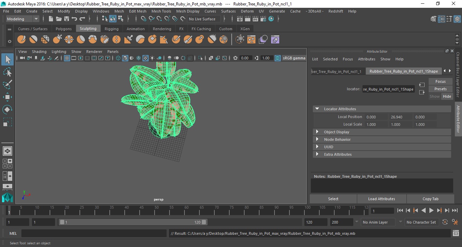Open the Deform menu
Screen dimensions: 462x247
[247, 11]
